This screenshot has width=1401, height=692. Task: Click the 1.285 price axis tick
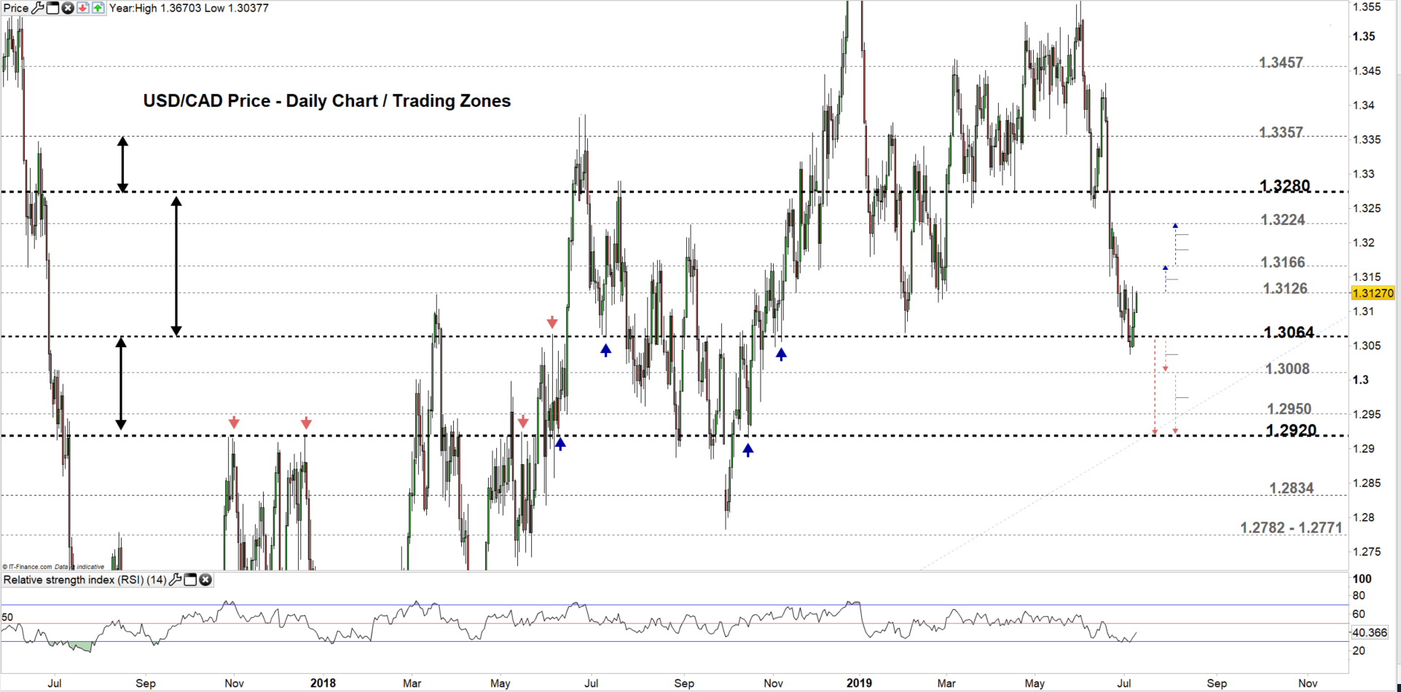pyautogui.click(x=1367, y=483)
